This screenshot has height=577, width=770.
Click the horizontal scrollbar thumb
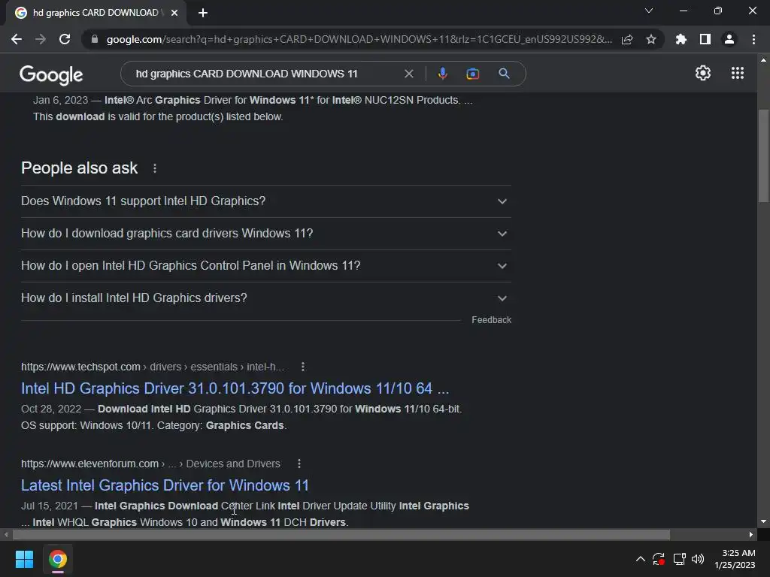click(x=341, y=534)
